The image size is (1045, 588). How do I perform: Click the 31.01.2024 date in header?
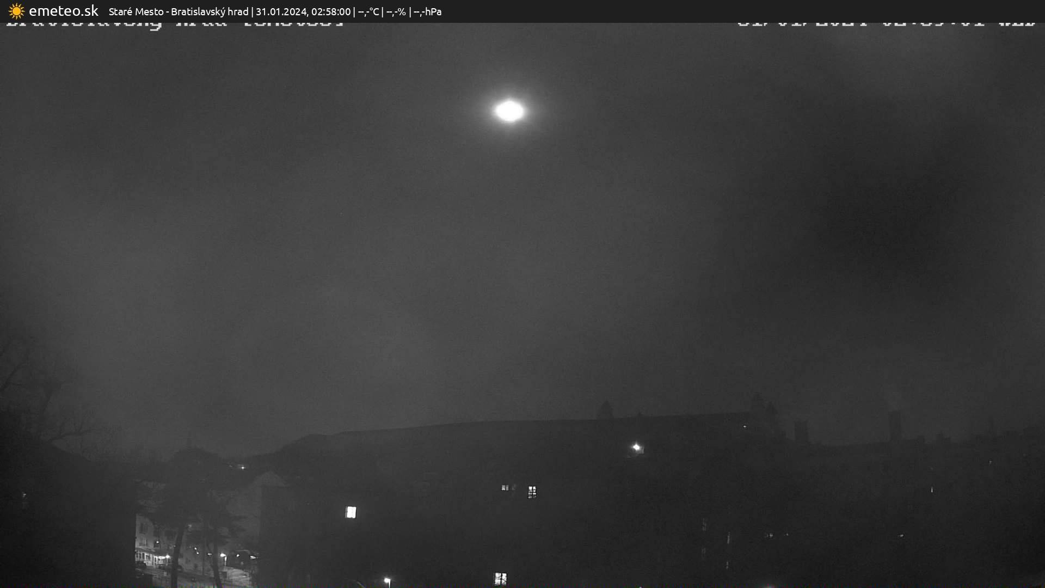tap(281, 11)
